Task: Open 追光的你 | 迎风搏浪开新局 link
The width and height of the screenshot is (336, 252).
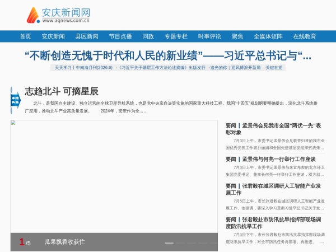Action: point(235,68)
